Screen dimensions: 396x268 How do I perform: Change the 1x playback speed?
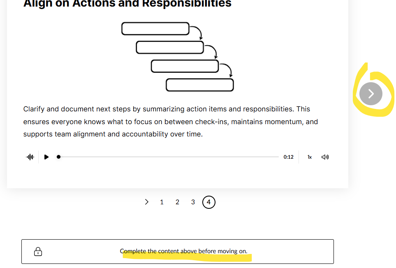click(310, 157)
